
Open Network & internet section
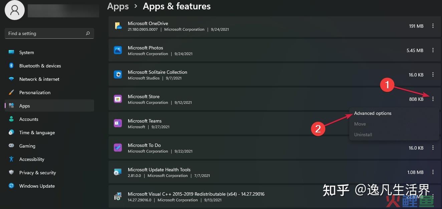point(49,79)
